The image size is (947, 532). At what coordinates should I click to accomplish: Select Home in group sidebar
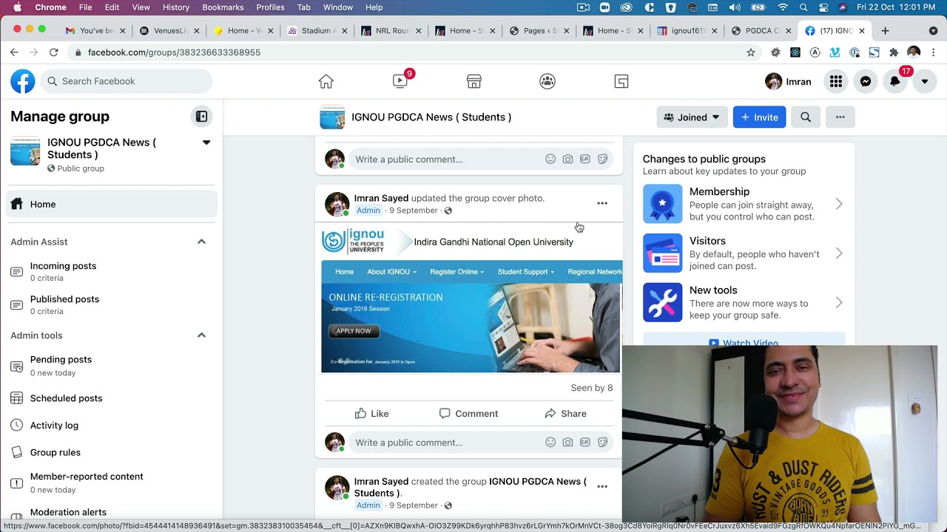tap(112, 204)
